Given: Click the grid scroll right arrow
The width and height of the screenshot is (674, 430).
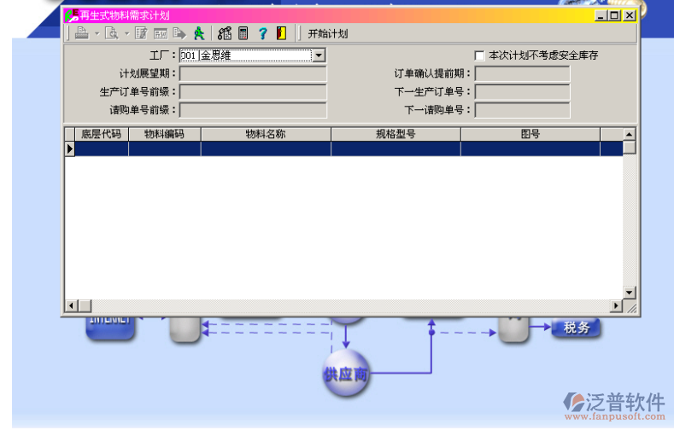Looking at the screenshot, I should (x=617, y=305).
